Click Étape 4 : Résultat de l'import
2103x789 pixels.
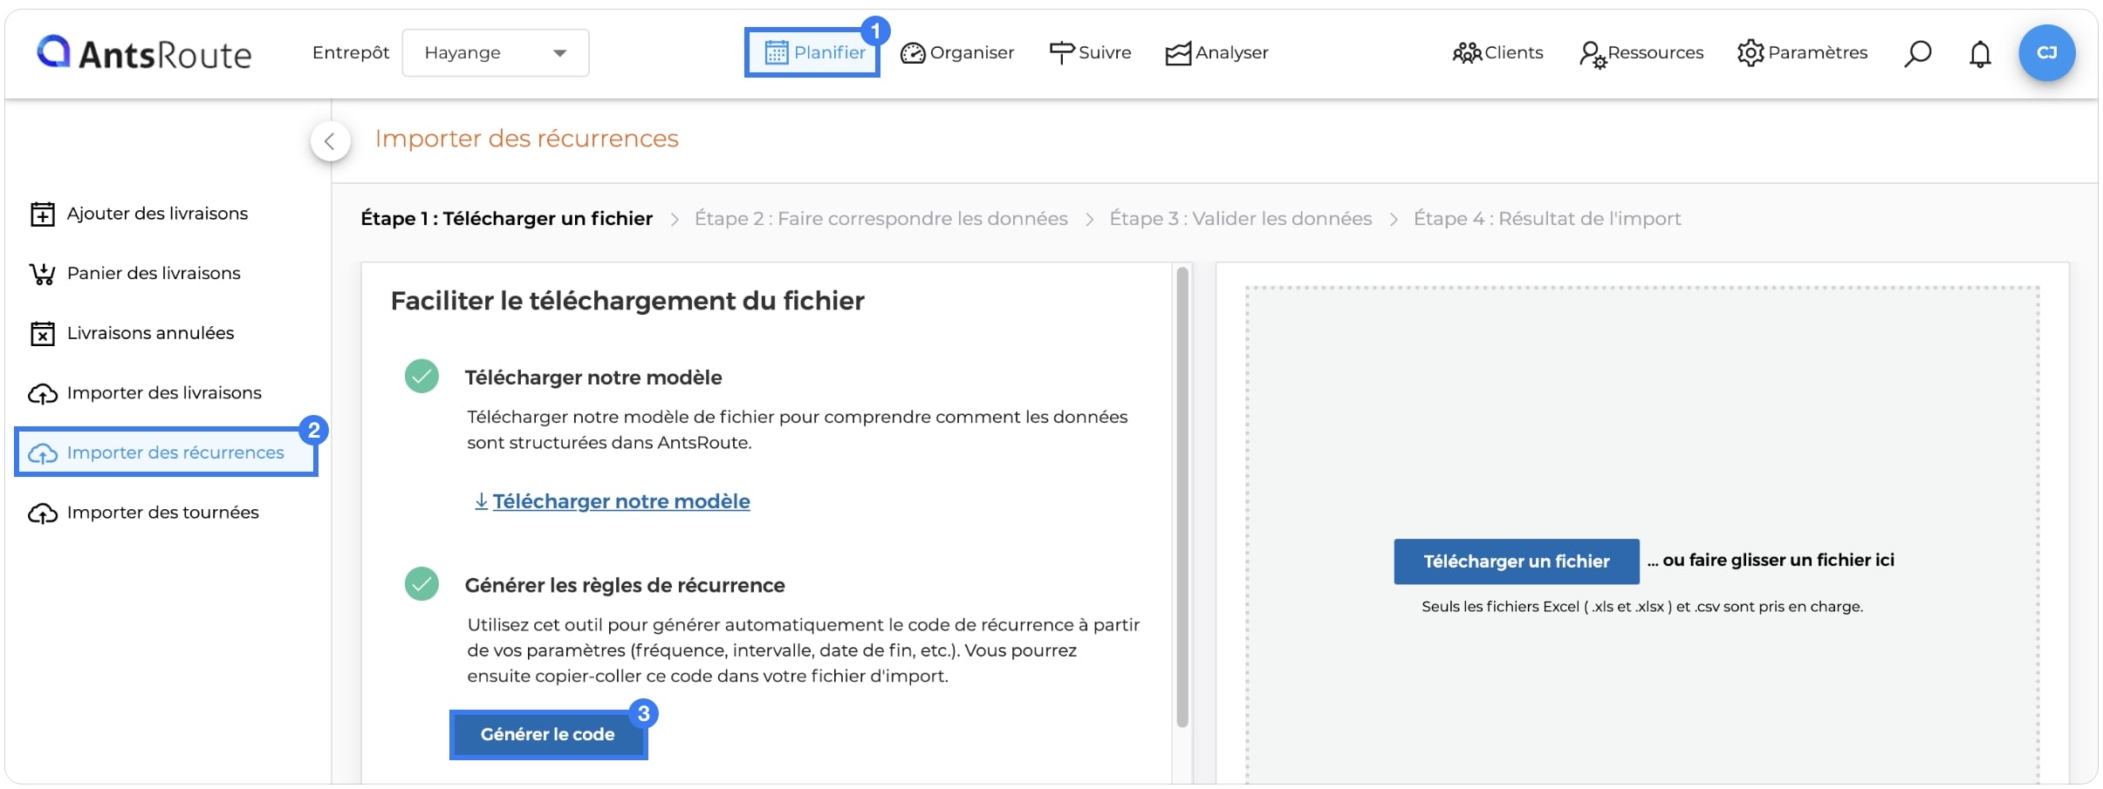pos(1547,219)
